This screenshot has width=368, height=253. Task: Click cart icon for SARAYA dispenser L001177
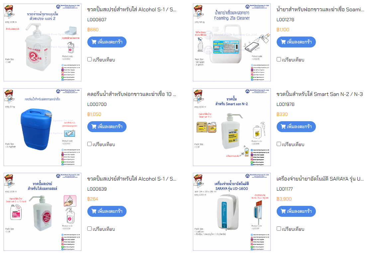click(x=283, y=211)
